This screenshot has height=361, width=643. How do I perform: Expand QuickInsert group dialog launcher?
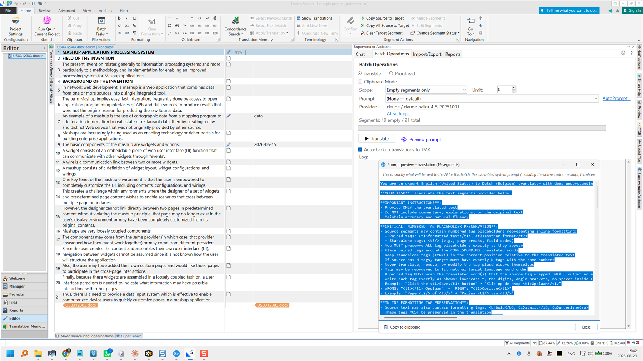click(218, 40)
